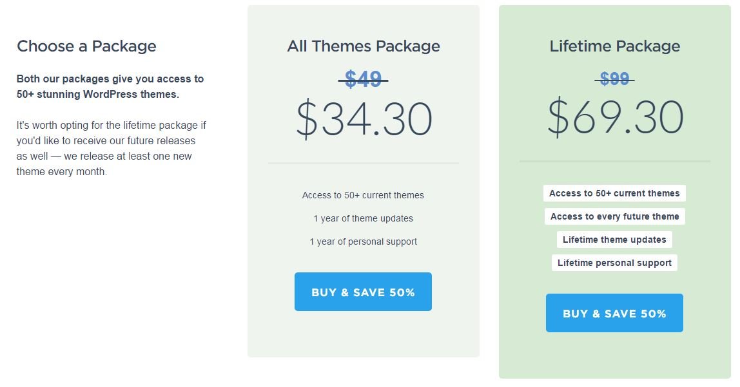740x387 pixels.
Task: Click the All Themes Package BUY & SAVE 50% button
Action: pyautogui.click(x=363, y=292)
